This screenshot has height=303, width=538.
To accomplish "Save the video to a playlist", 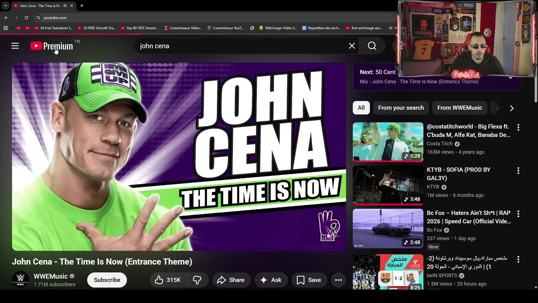I will 309,280.
